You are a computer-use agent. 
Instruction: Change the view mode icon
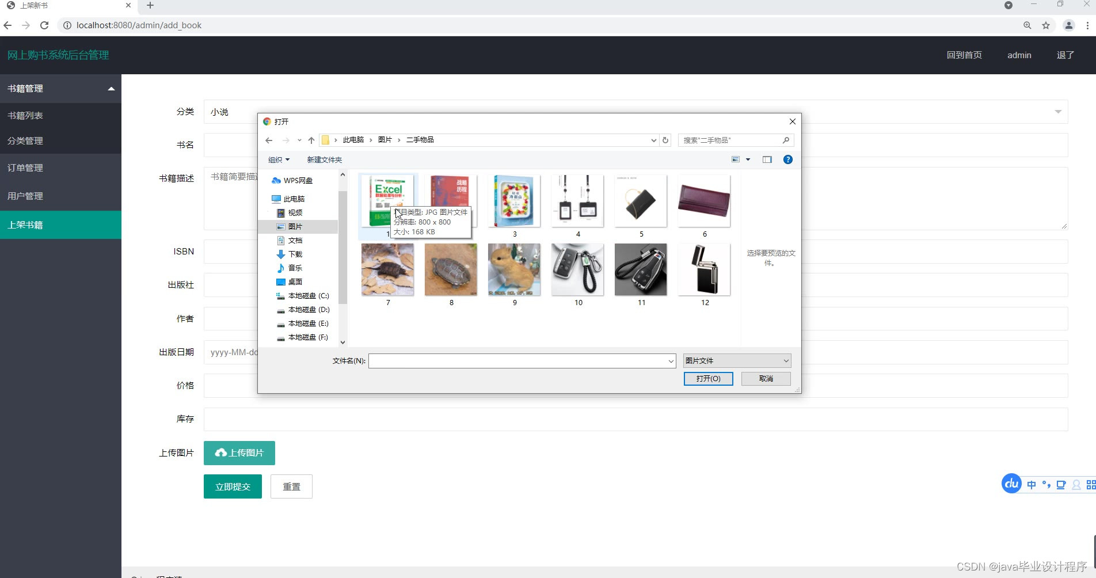(736, 159)
